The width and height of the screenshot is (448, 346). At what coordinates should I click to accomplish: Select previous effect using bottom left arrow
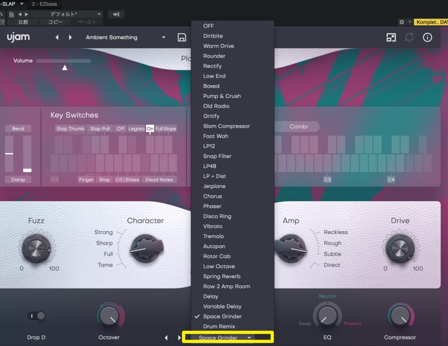point(166,338)
